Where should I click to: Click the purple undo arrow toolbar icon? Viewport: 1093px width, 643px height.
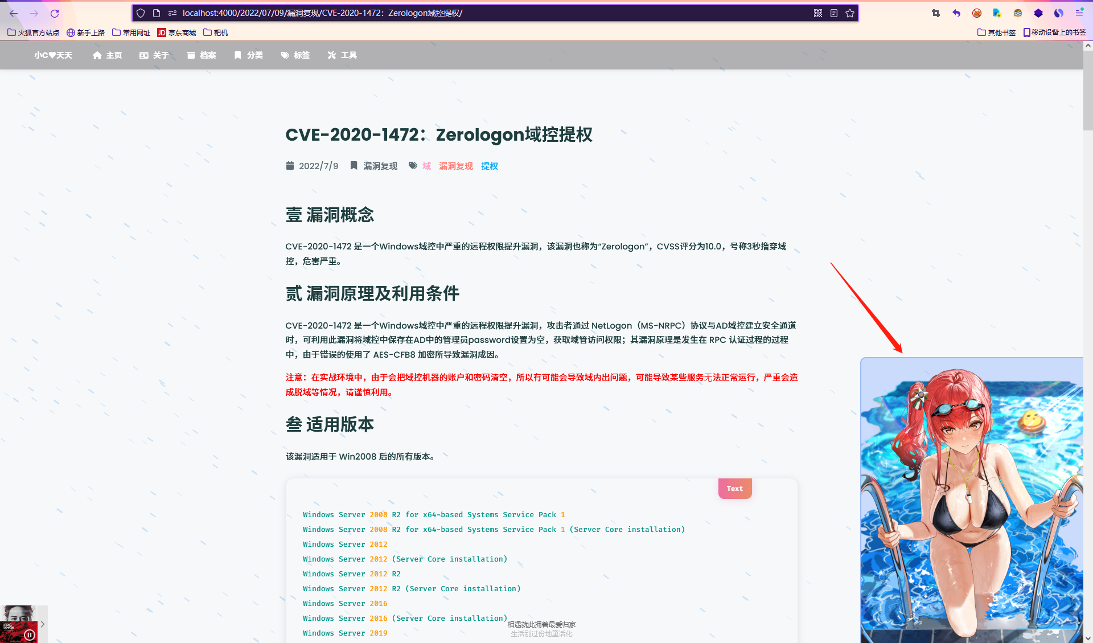(x=956, y=13)
